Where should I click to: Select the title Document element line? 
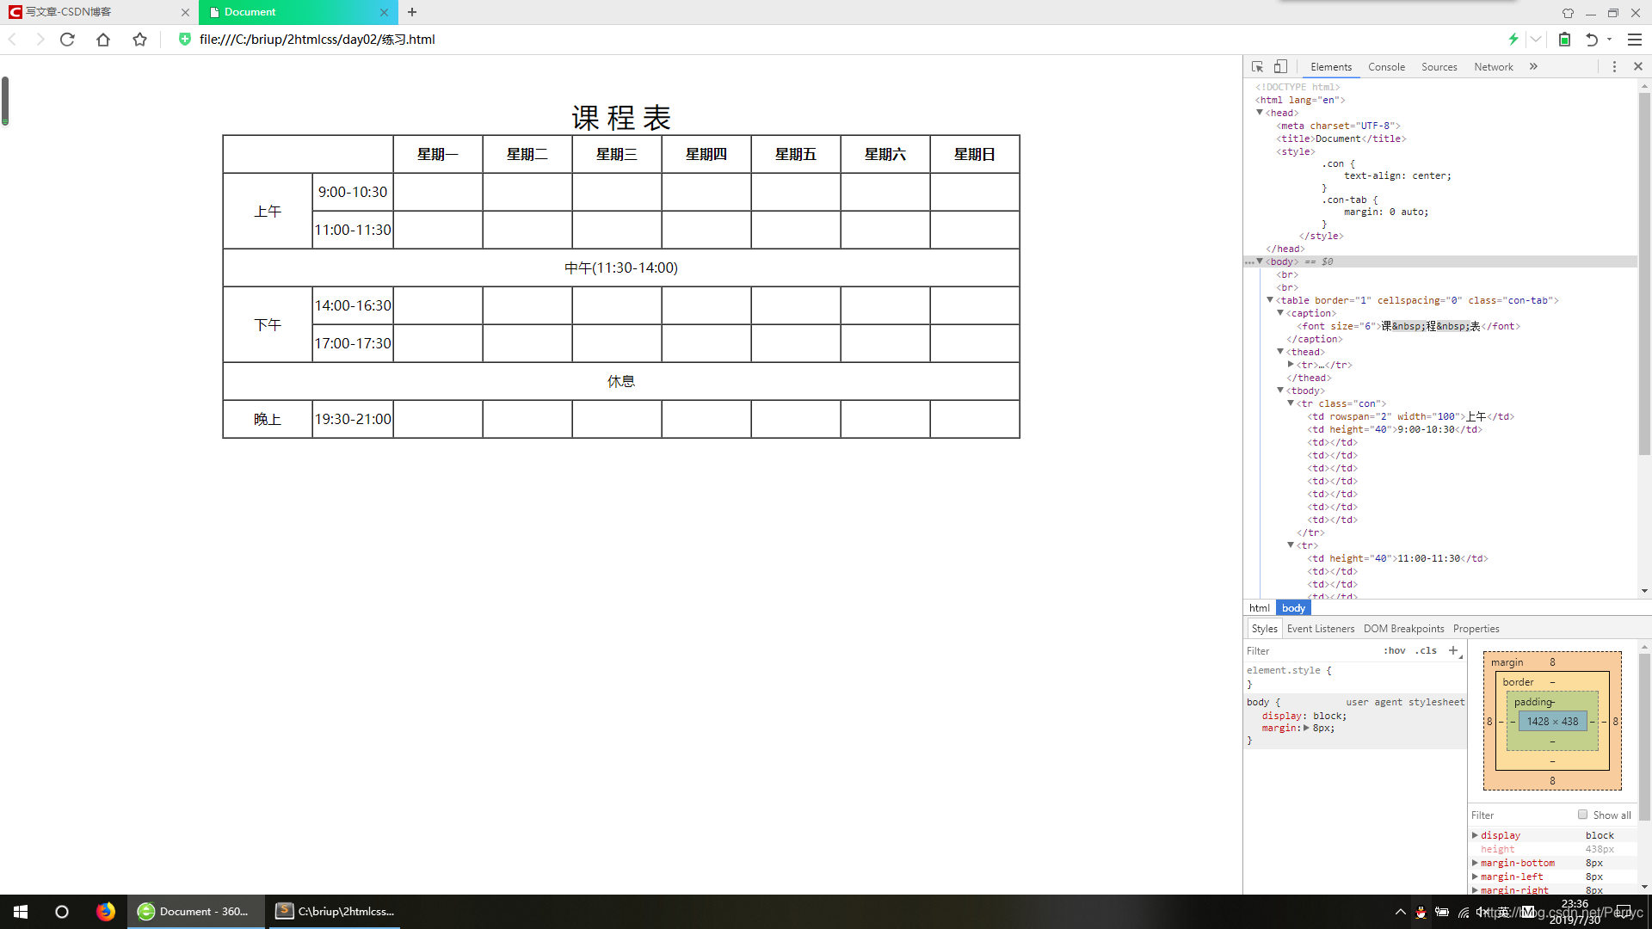point(1341,138)
